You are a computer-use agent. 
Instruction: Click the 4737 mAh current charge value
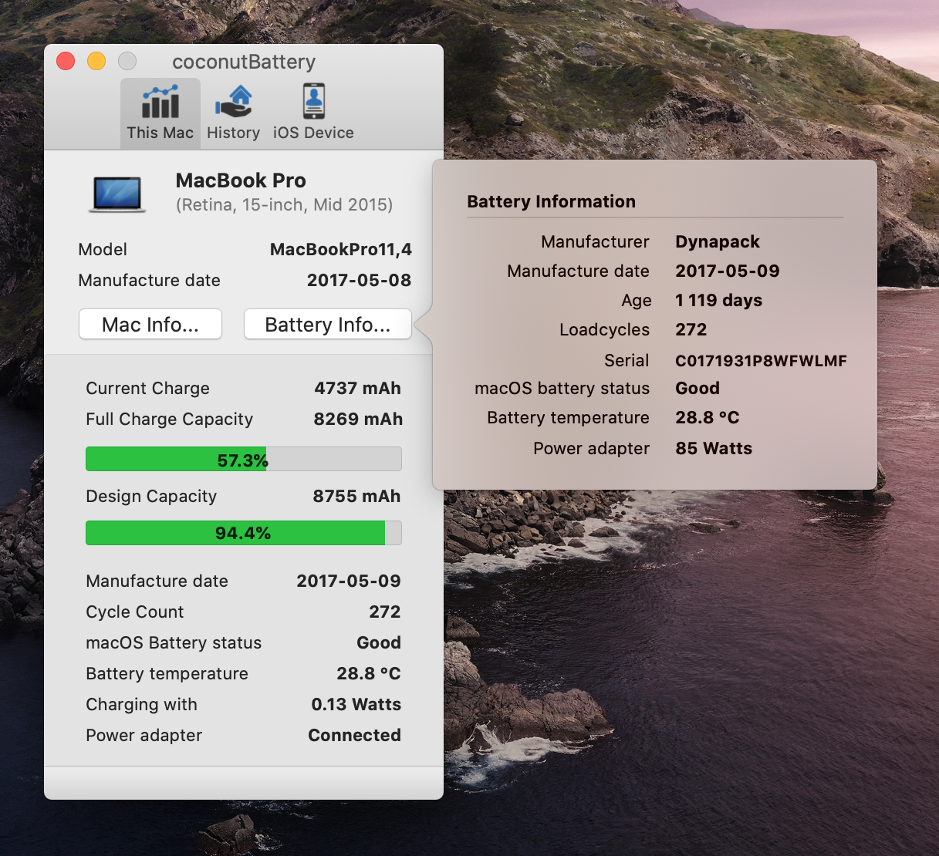coord(357,388)
